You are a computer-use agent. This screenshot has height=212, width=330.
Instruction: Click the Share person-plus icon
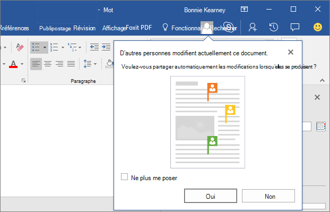(253, 27)
